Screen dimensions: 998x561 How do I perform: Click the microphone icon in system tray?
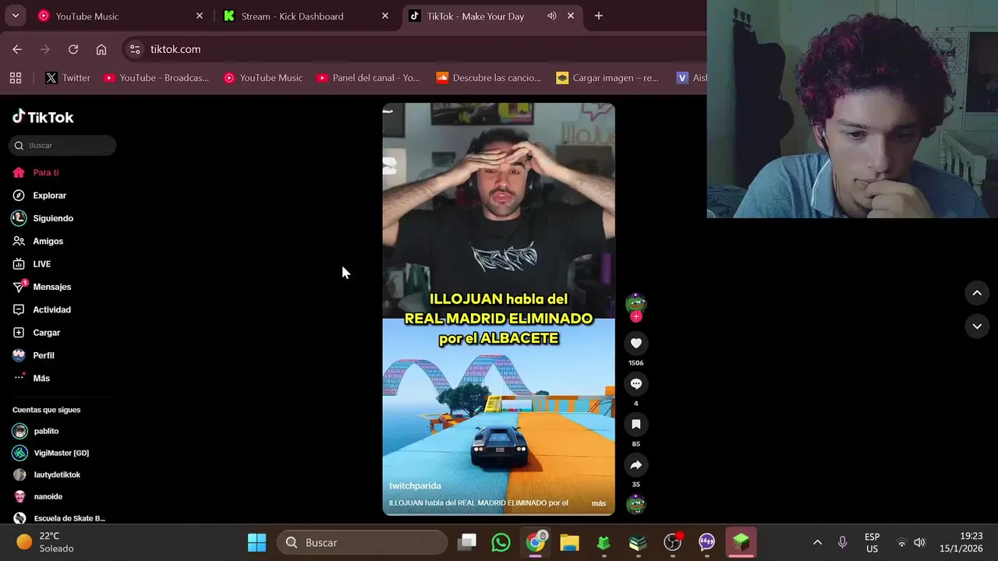[843, 542]
